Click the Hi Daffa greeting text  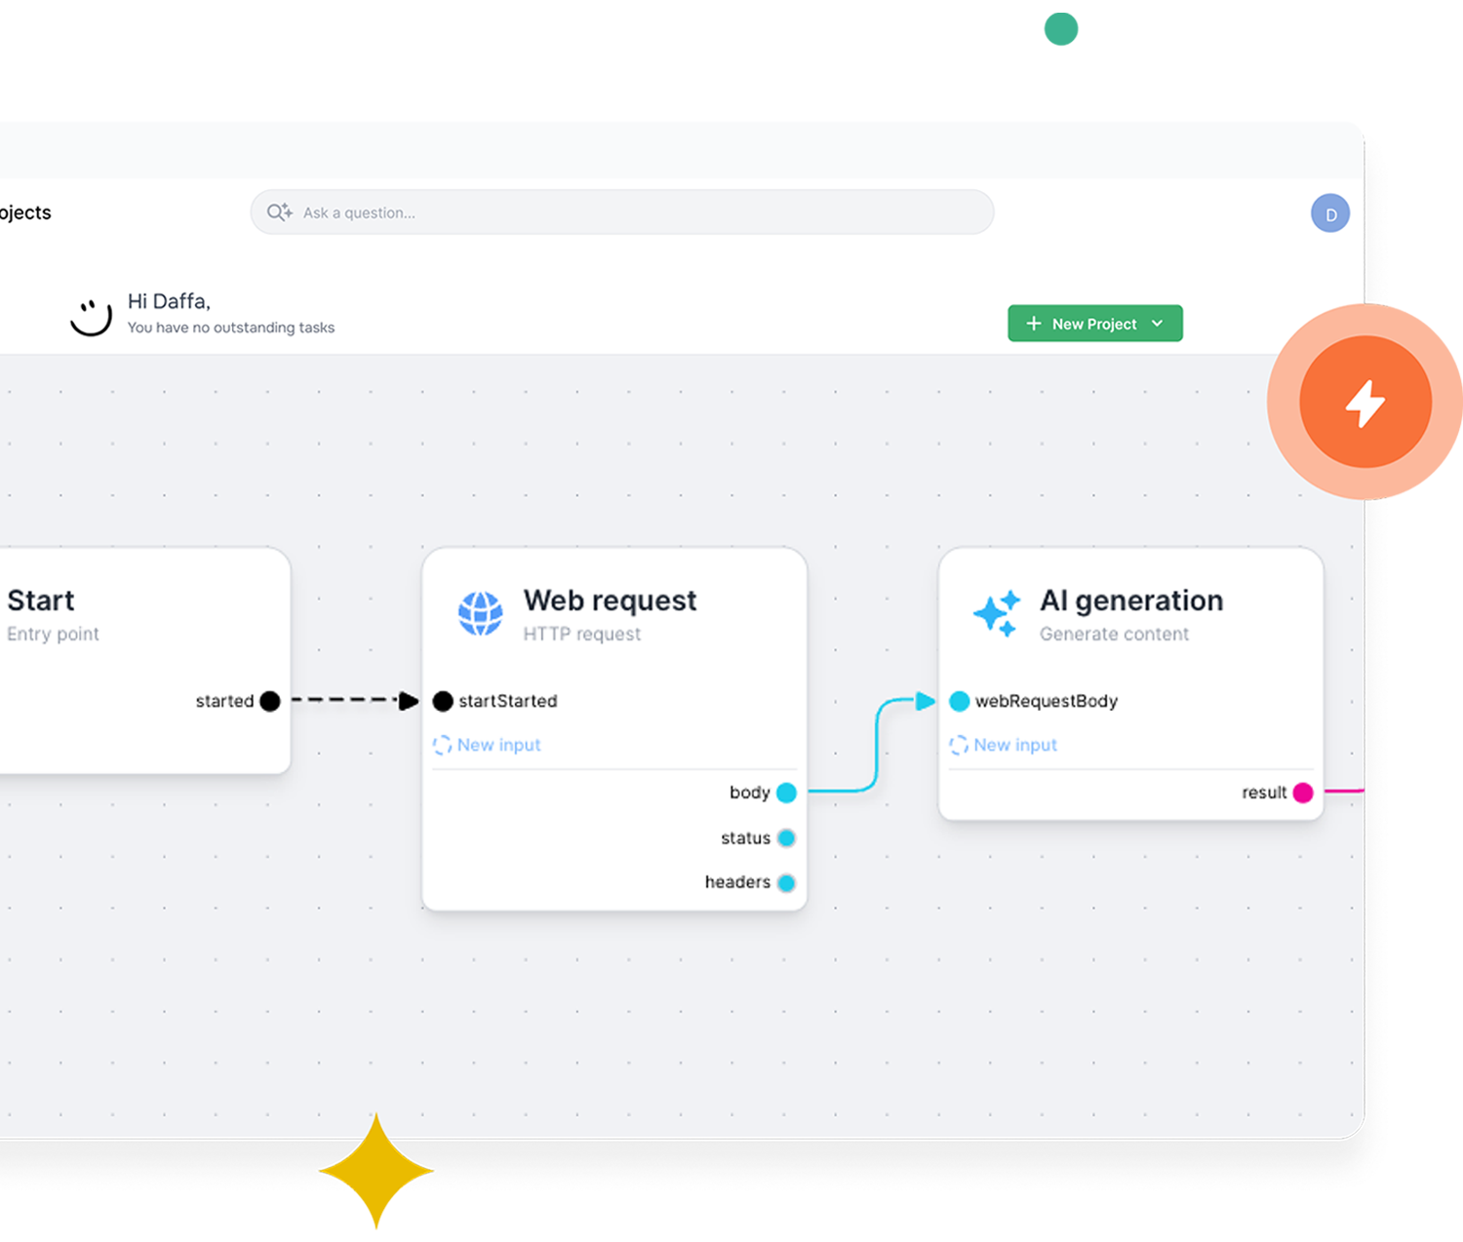pos(169,301)
